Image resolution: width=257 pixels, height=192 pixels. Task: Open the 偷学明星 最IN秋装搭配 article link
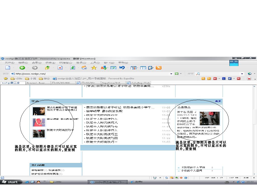tap(104, 111)
